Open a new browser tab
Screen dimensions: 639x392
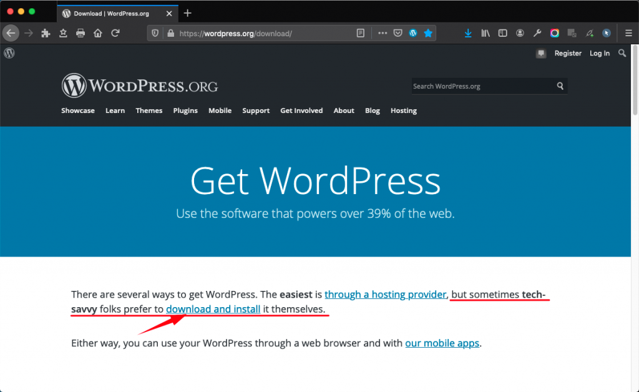point(187,14)
